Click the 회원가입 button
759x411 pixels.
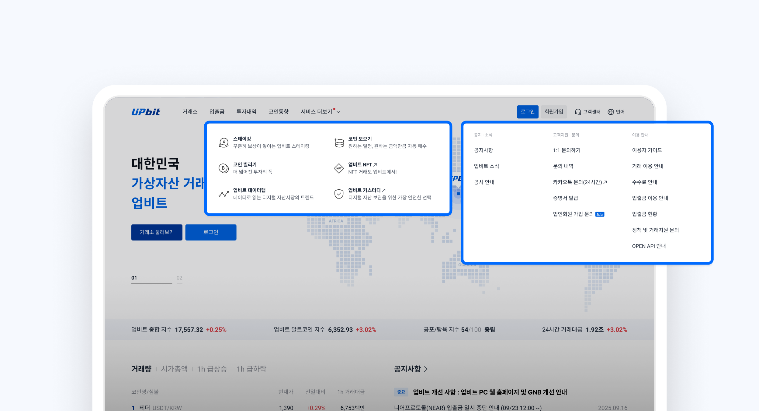(x=554, y=112)
